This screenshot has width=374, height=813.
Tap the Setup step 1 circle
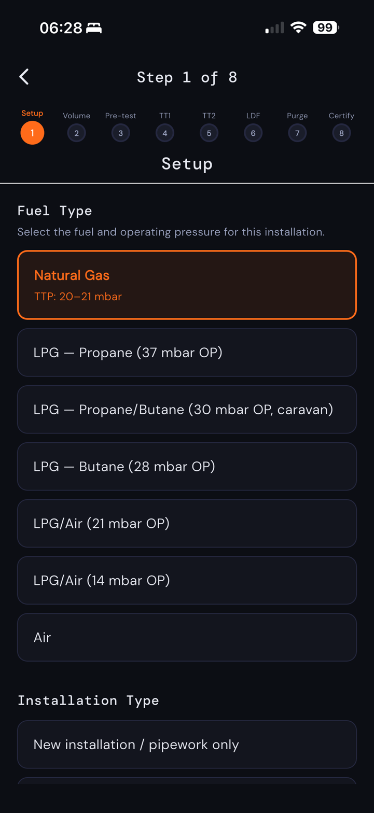[x=32, y=133]
